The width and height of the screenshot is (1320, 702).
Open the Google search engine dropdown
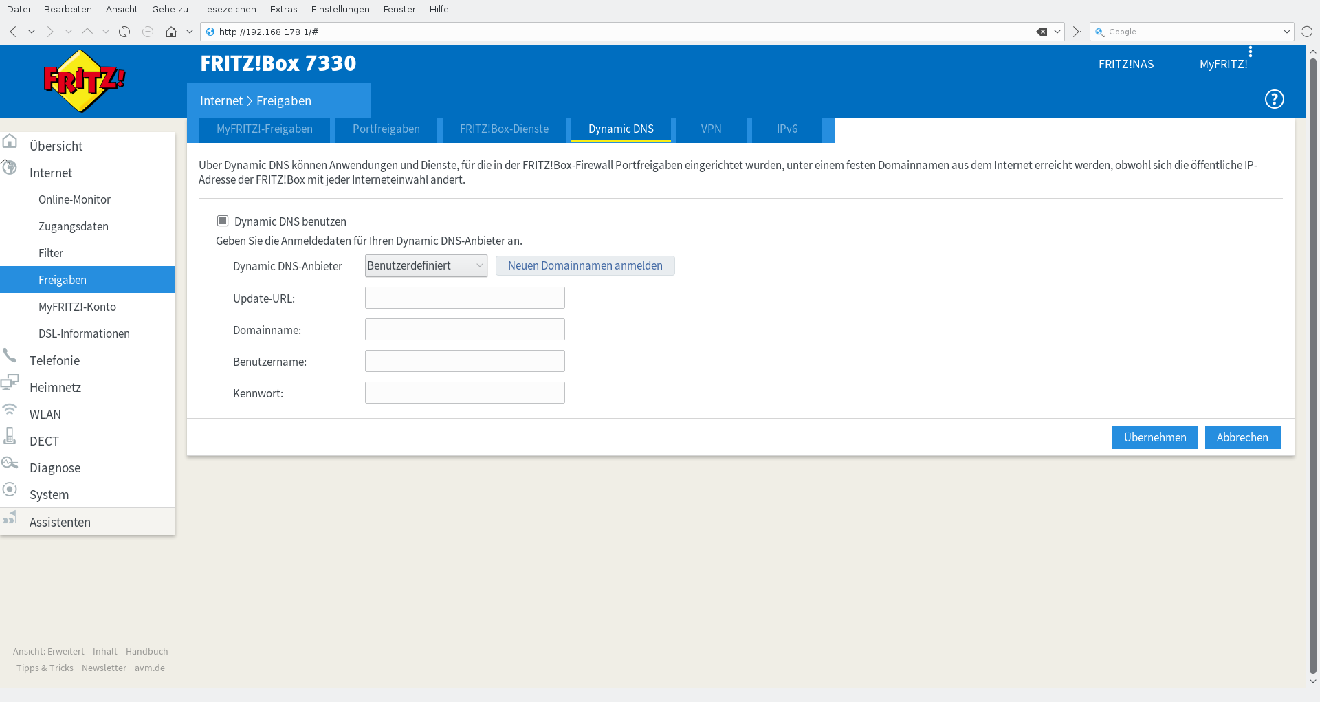tap(1286, 32)
